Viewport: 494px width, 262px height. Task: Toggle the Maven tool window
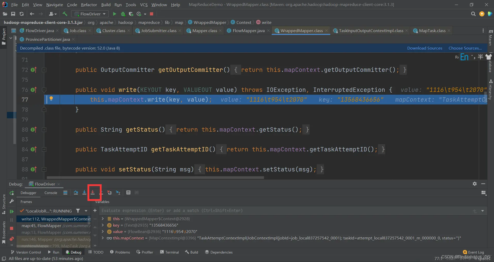(x=490, y=37)
